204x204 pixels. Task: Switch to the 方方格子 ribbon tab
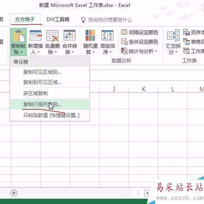click(x=25, y=20)
